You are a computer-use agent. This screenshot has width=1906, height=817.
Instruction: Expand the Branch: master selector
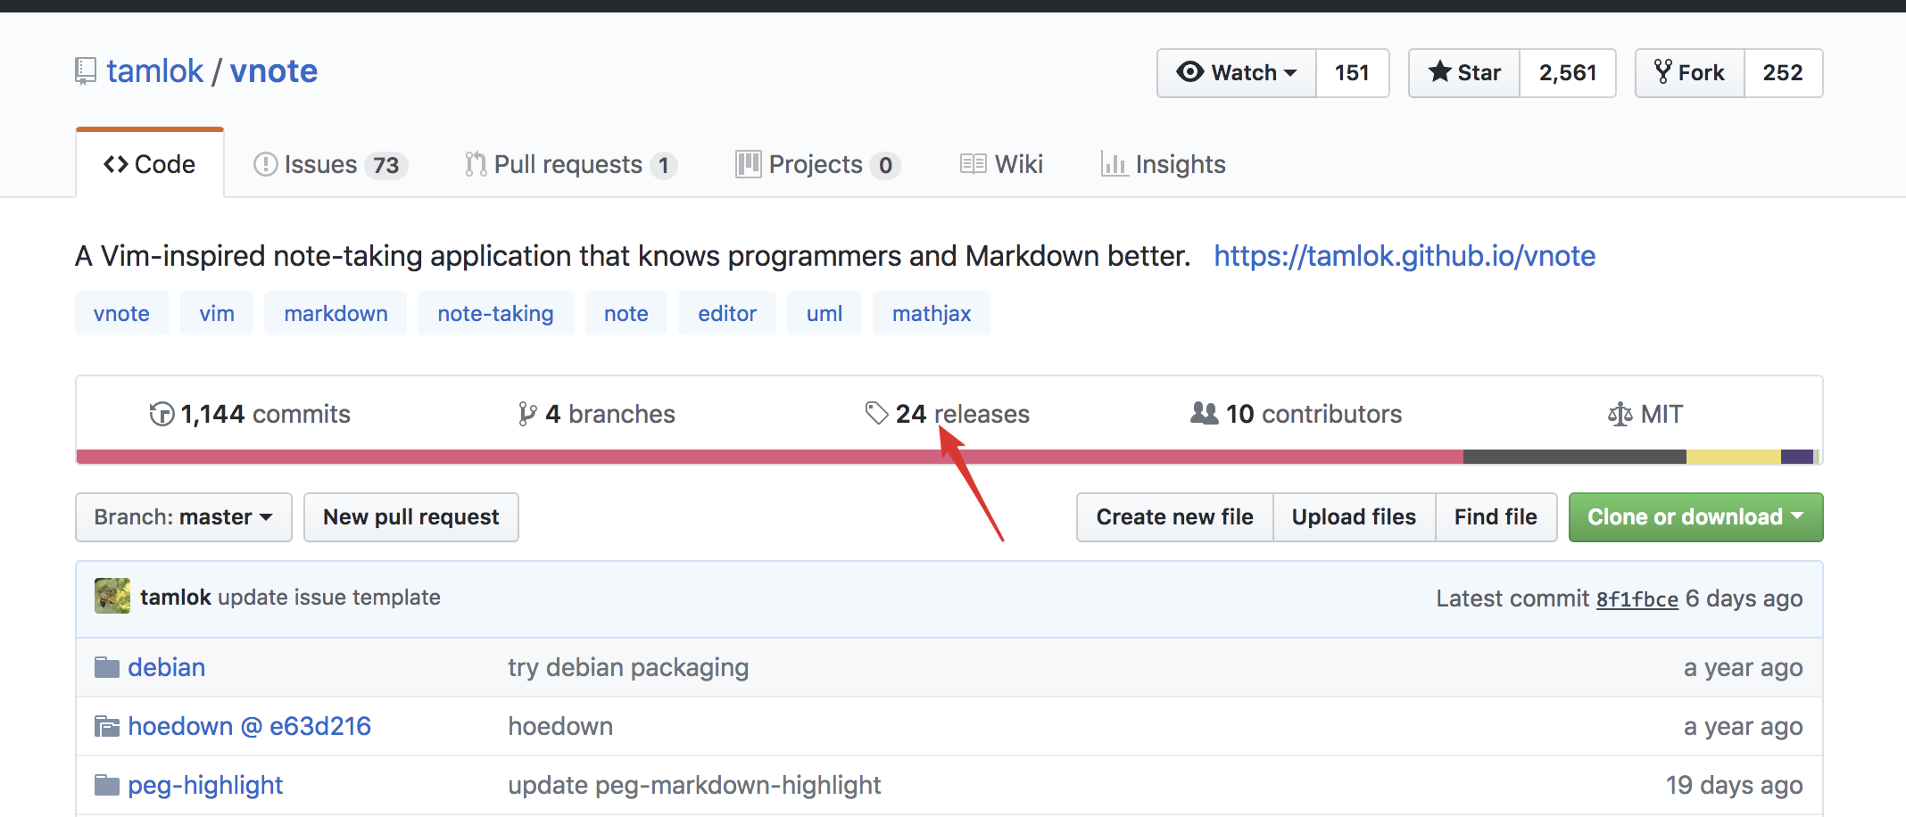184,517
